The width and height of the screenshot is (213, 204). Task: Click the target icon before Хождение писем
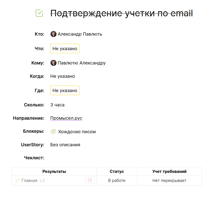[53, 131]
